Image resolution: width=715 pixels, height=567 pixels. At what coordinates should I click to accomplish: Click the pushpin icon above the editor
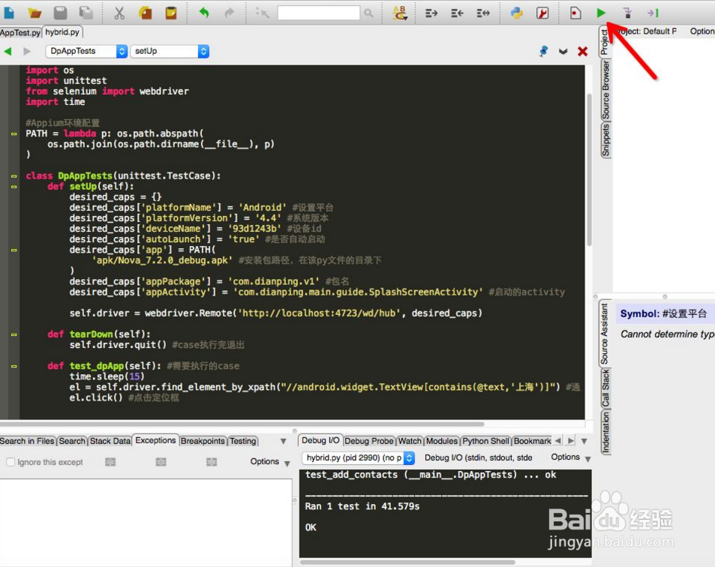pos(543,51)
